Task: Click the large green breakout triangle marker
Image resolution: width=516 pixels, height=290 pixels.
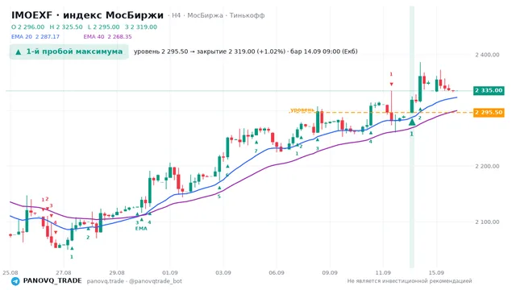Action: tap(412, 122)
